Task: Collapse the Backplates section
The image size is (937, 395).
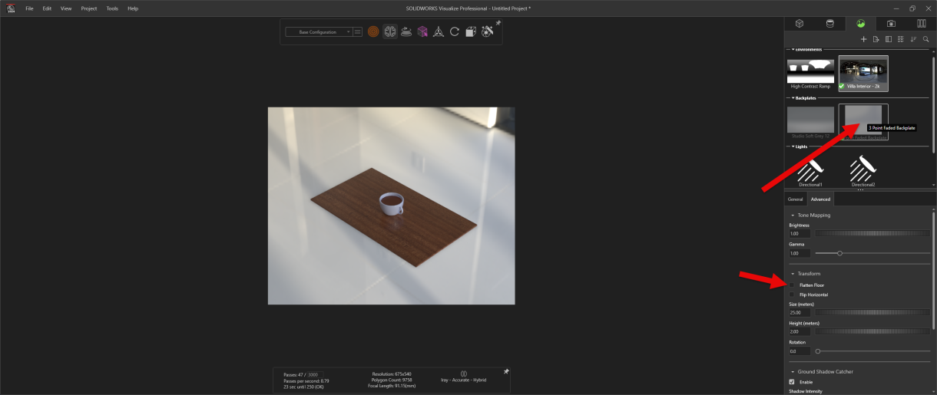Action: click(792, 98)
